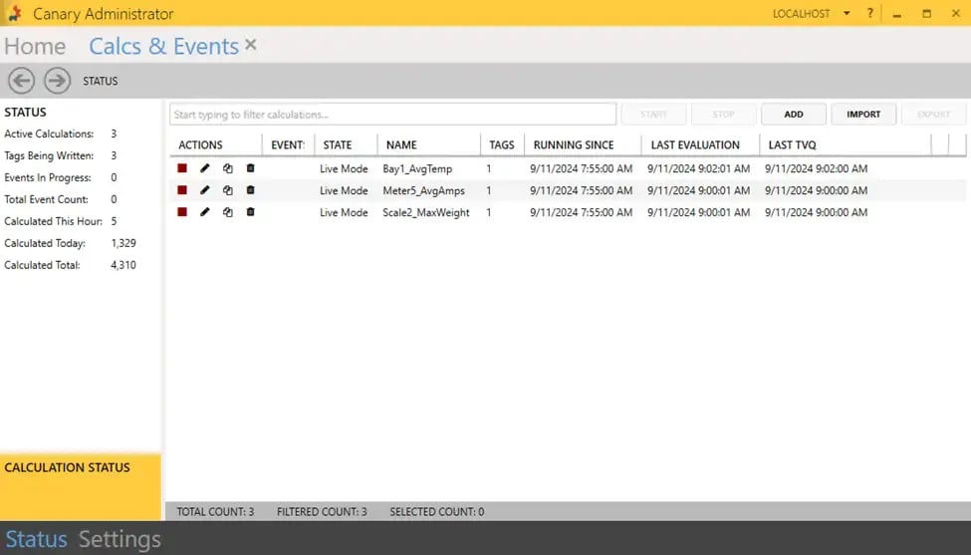Open the Settings view at bottom
This screenshot has height=555, width=971.
pos(120,539)
